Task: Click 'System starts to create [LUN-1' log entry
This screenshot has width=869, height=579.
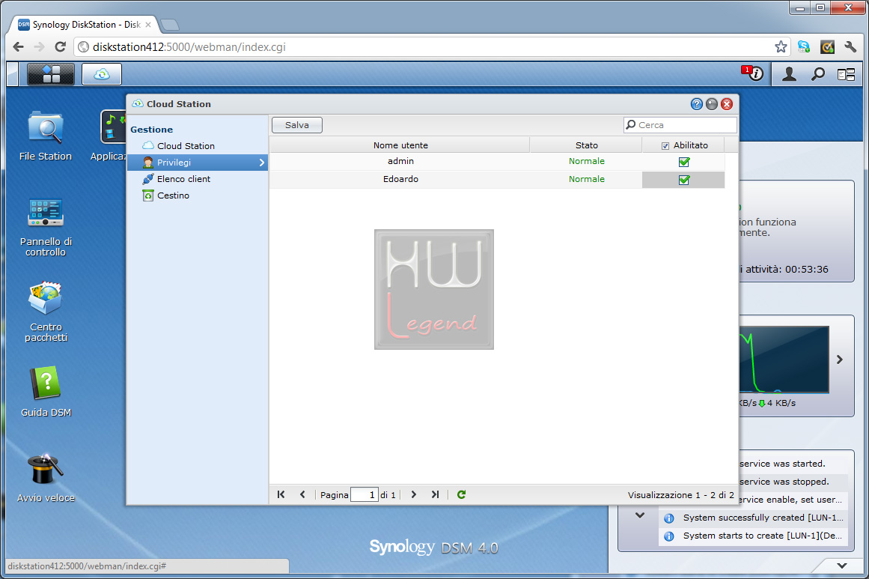Action: point(753,536)
